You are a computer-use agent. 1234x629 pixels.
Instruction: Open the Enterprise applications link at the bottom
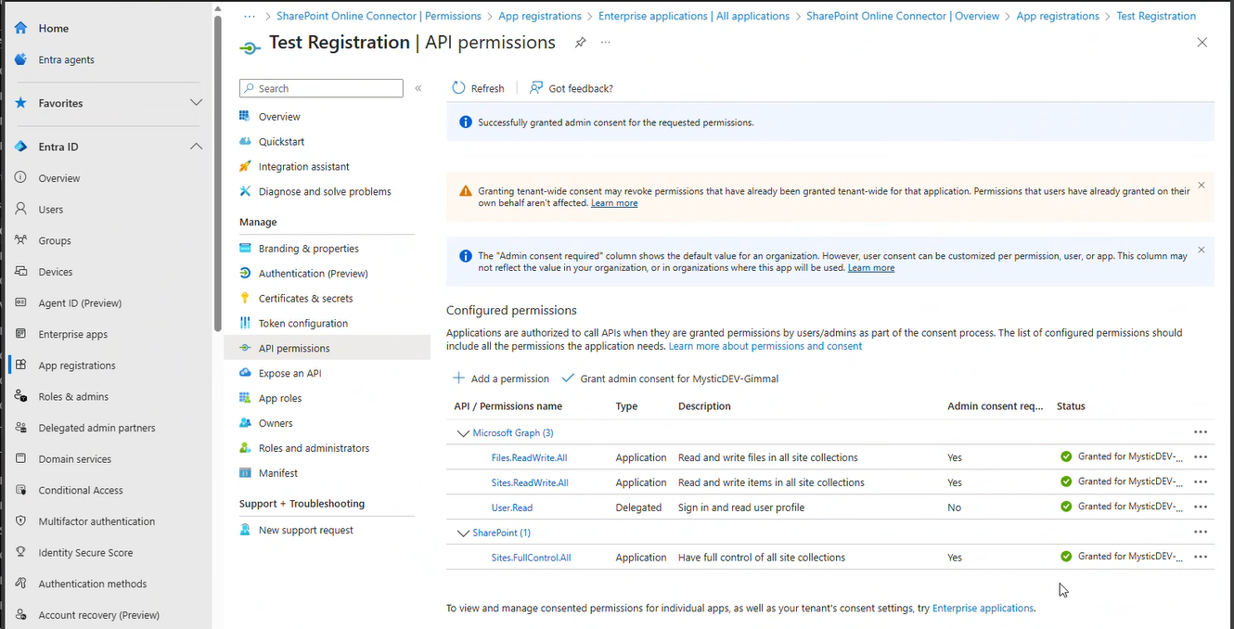(x=982, y=608)
